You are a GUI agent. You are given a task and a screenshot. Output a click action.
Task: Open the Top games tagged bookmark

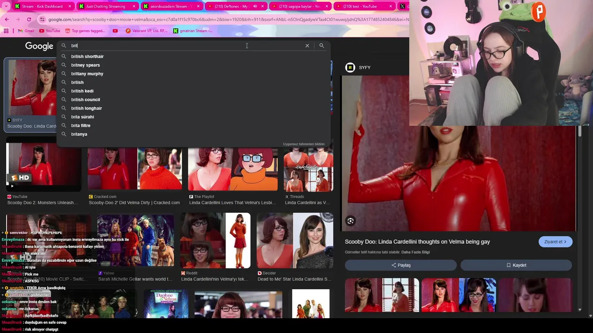(x=85, y=31)
